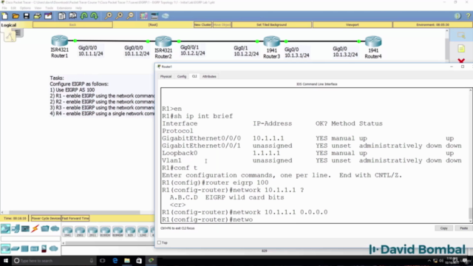The image size is (473, 266).
Task: Click the Viewport button
Action: (x=353, y=24)
